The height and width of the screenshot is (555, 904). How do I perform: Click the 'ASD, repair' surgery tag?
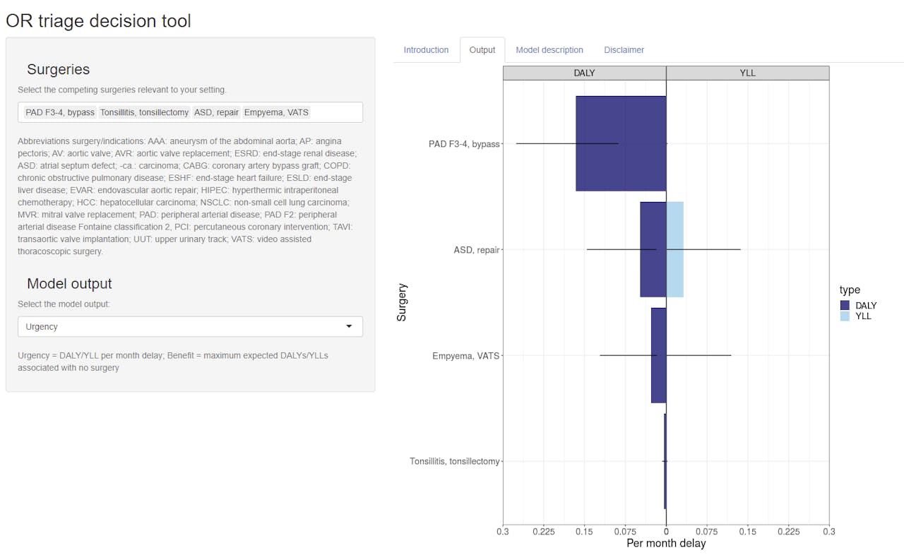point(217,112)
